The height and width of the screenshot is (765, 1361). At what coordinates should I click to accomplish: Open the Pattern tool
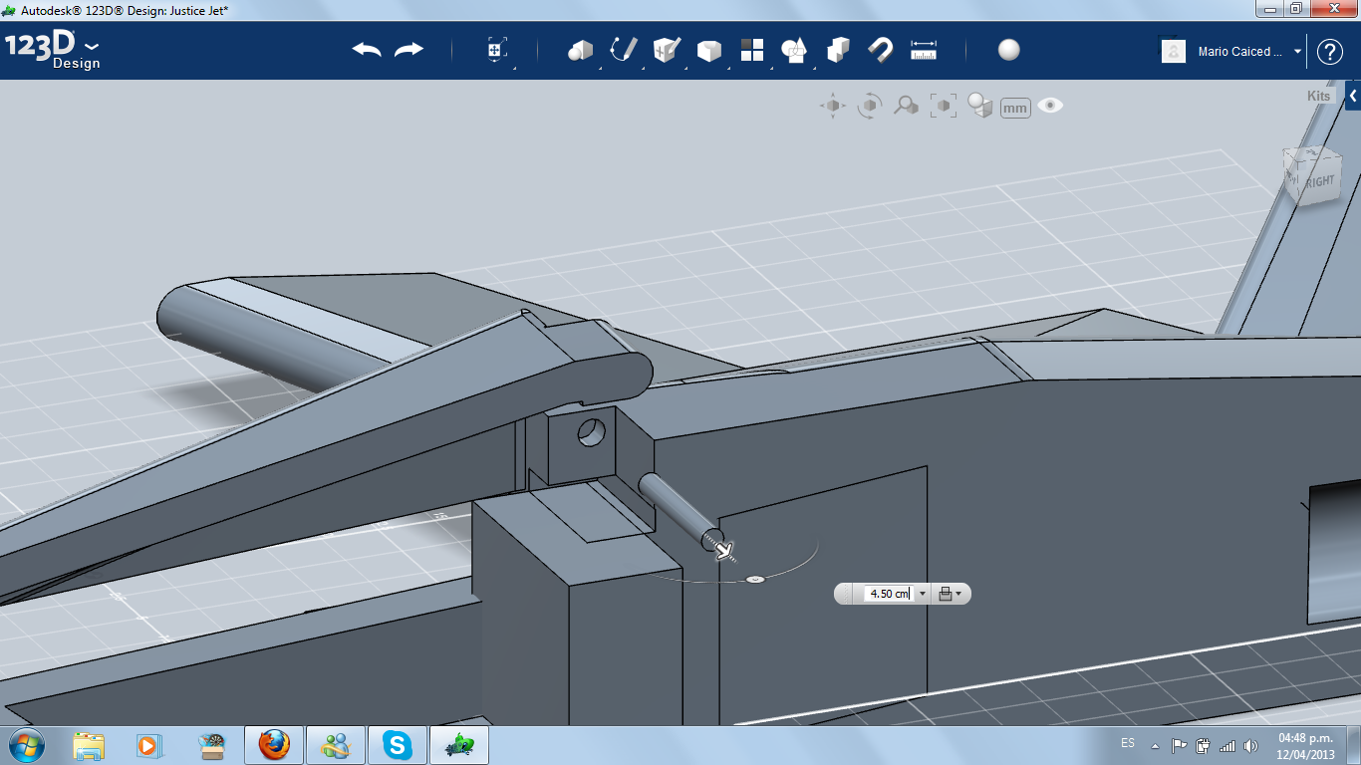(x=751, y=50)
